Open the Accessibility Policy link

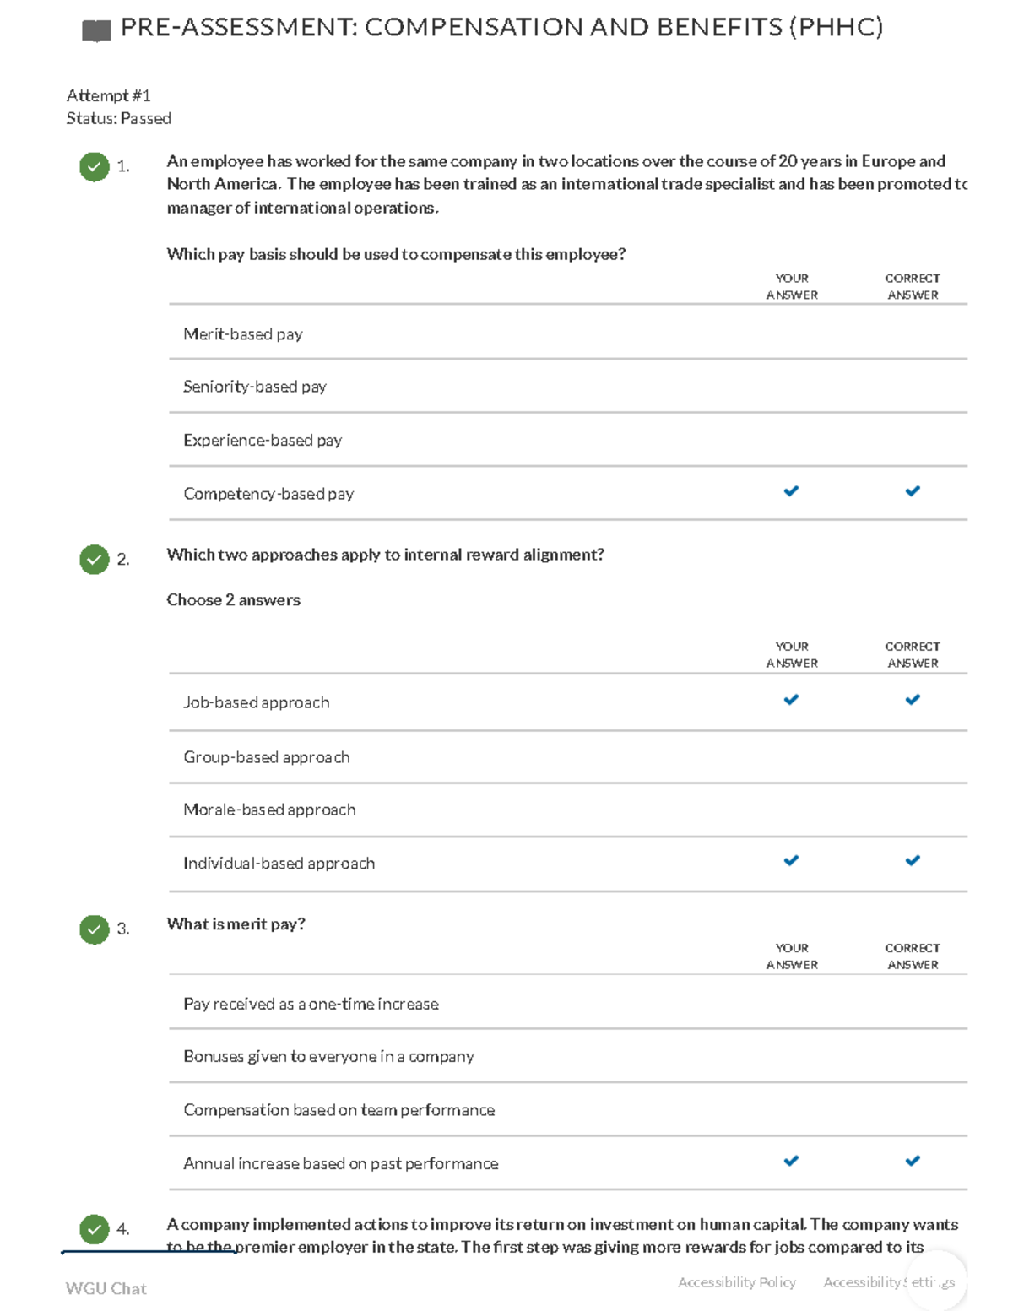[x=737, y=1282]
